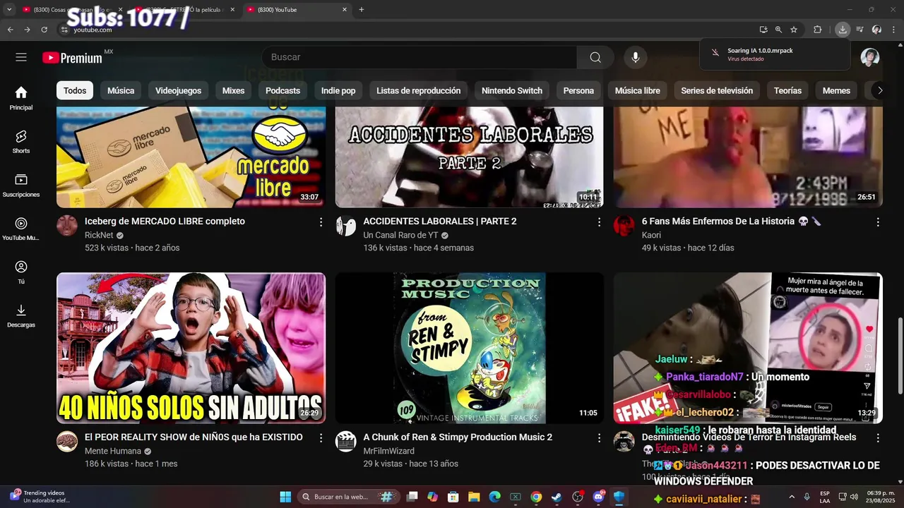Open the tab search dropdown chevron
Viewport: 904px width, 508px height.
pyautogui.click(x=9, y=10)
